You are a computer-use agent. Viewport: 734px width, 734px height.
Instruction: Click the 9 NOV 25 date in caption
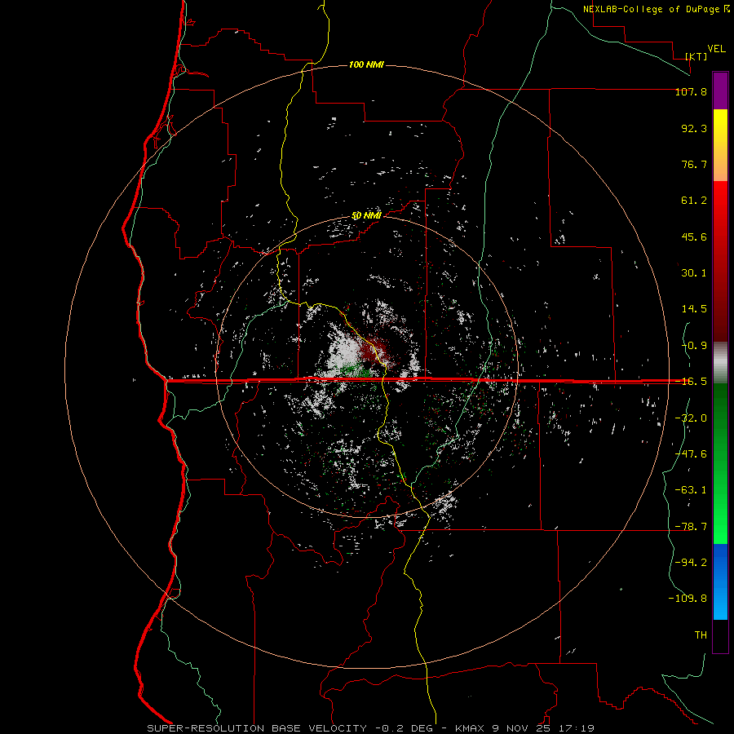(523, 728)
